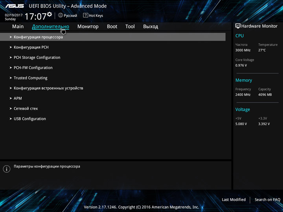This screenshot has height=212, width=283.
Task: Open Конфигурация процессора submenu
Action: pyautogui.click(x=113, y=37)
